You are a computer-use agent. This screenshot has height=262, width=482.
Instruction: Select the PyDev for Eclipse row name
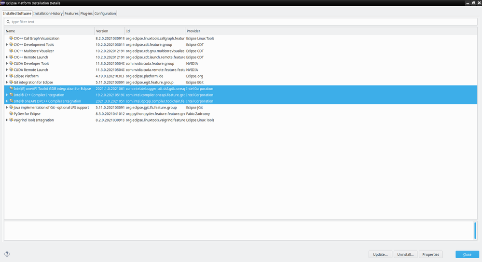[x=27, y=114]
